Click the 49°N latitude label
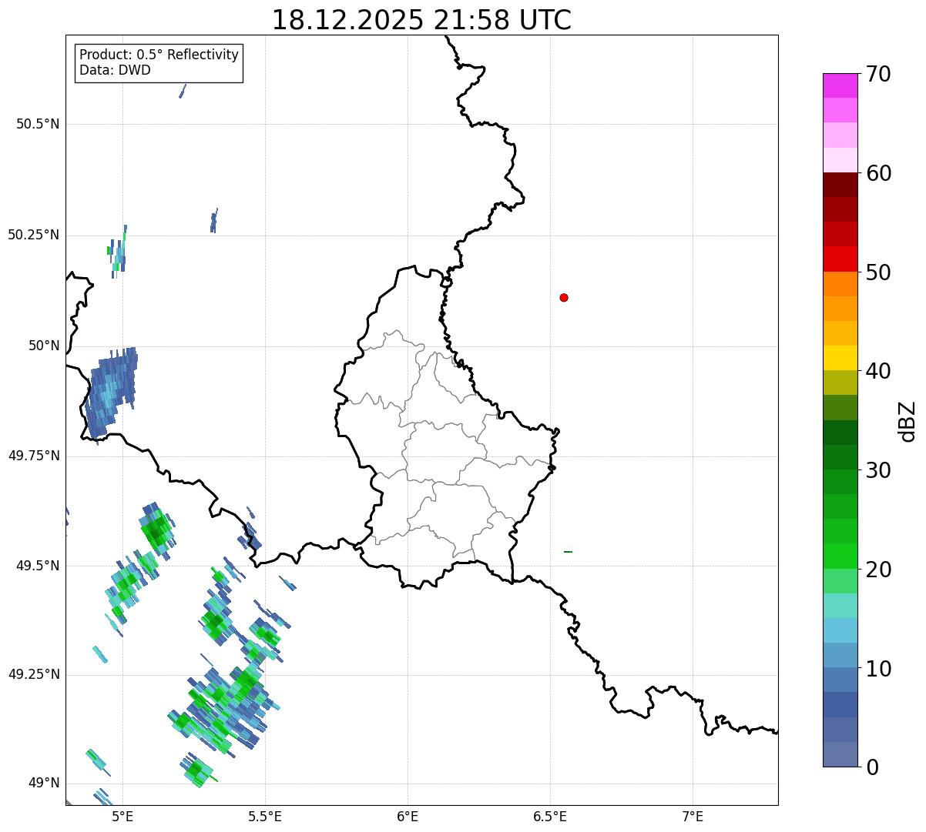The width and height of the screenshot is (926, 832). click(x=44, y=784)
